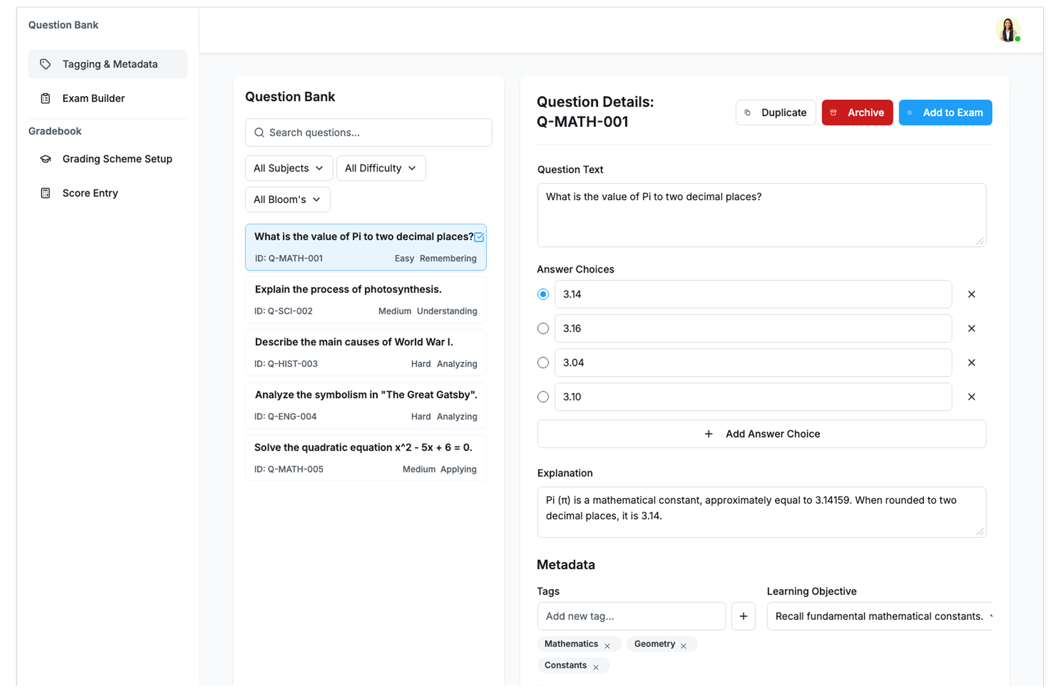Screen dimensions: 1061x689
Task: Go to Score Entry page
Action: [90, 193]
